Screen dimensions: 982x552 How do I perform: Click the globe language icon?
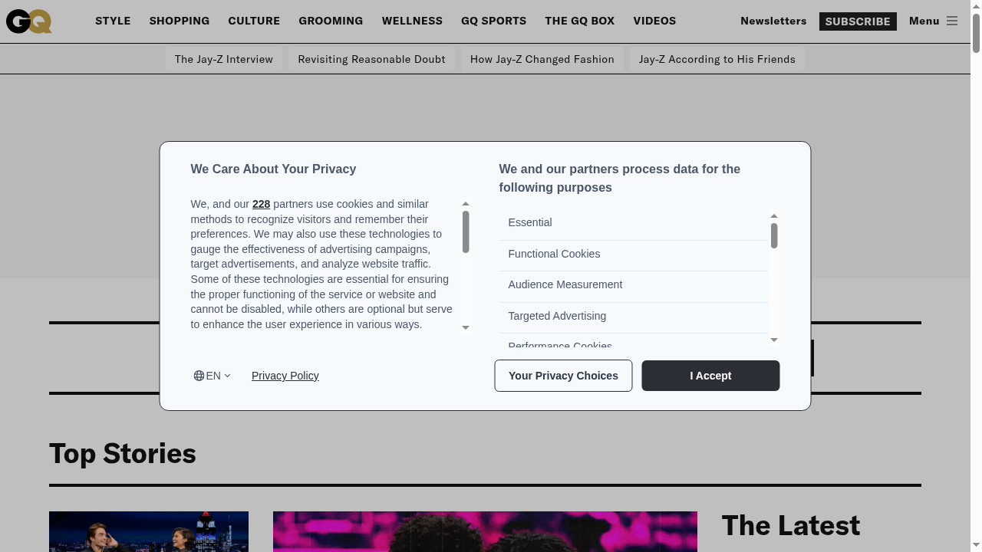(199, 376)
